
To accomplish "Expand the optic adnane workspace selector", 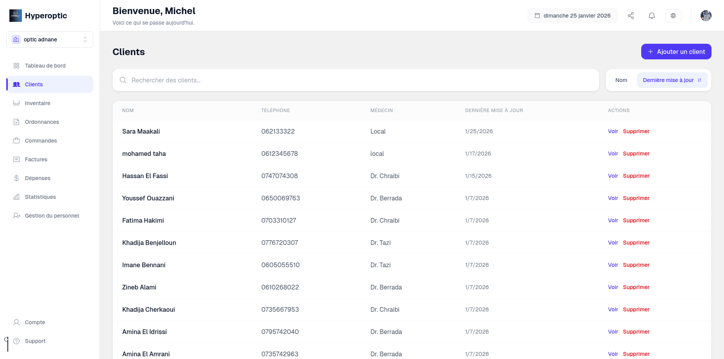I will [50, 39].
